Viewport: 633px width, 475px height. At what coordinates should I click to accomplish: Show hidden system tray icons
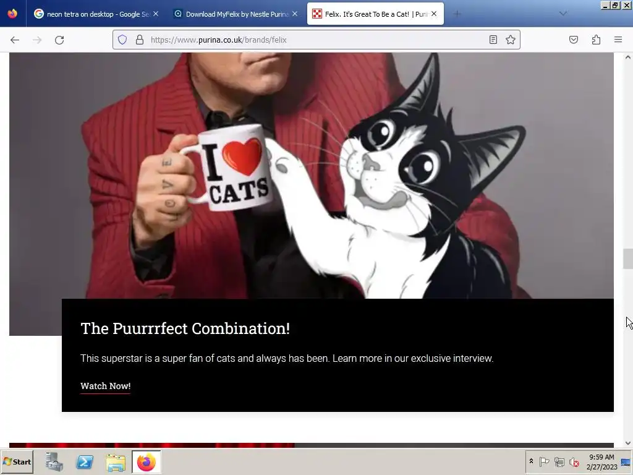(531, 461)
